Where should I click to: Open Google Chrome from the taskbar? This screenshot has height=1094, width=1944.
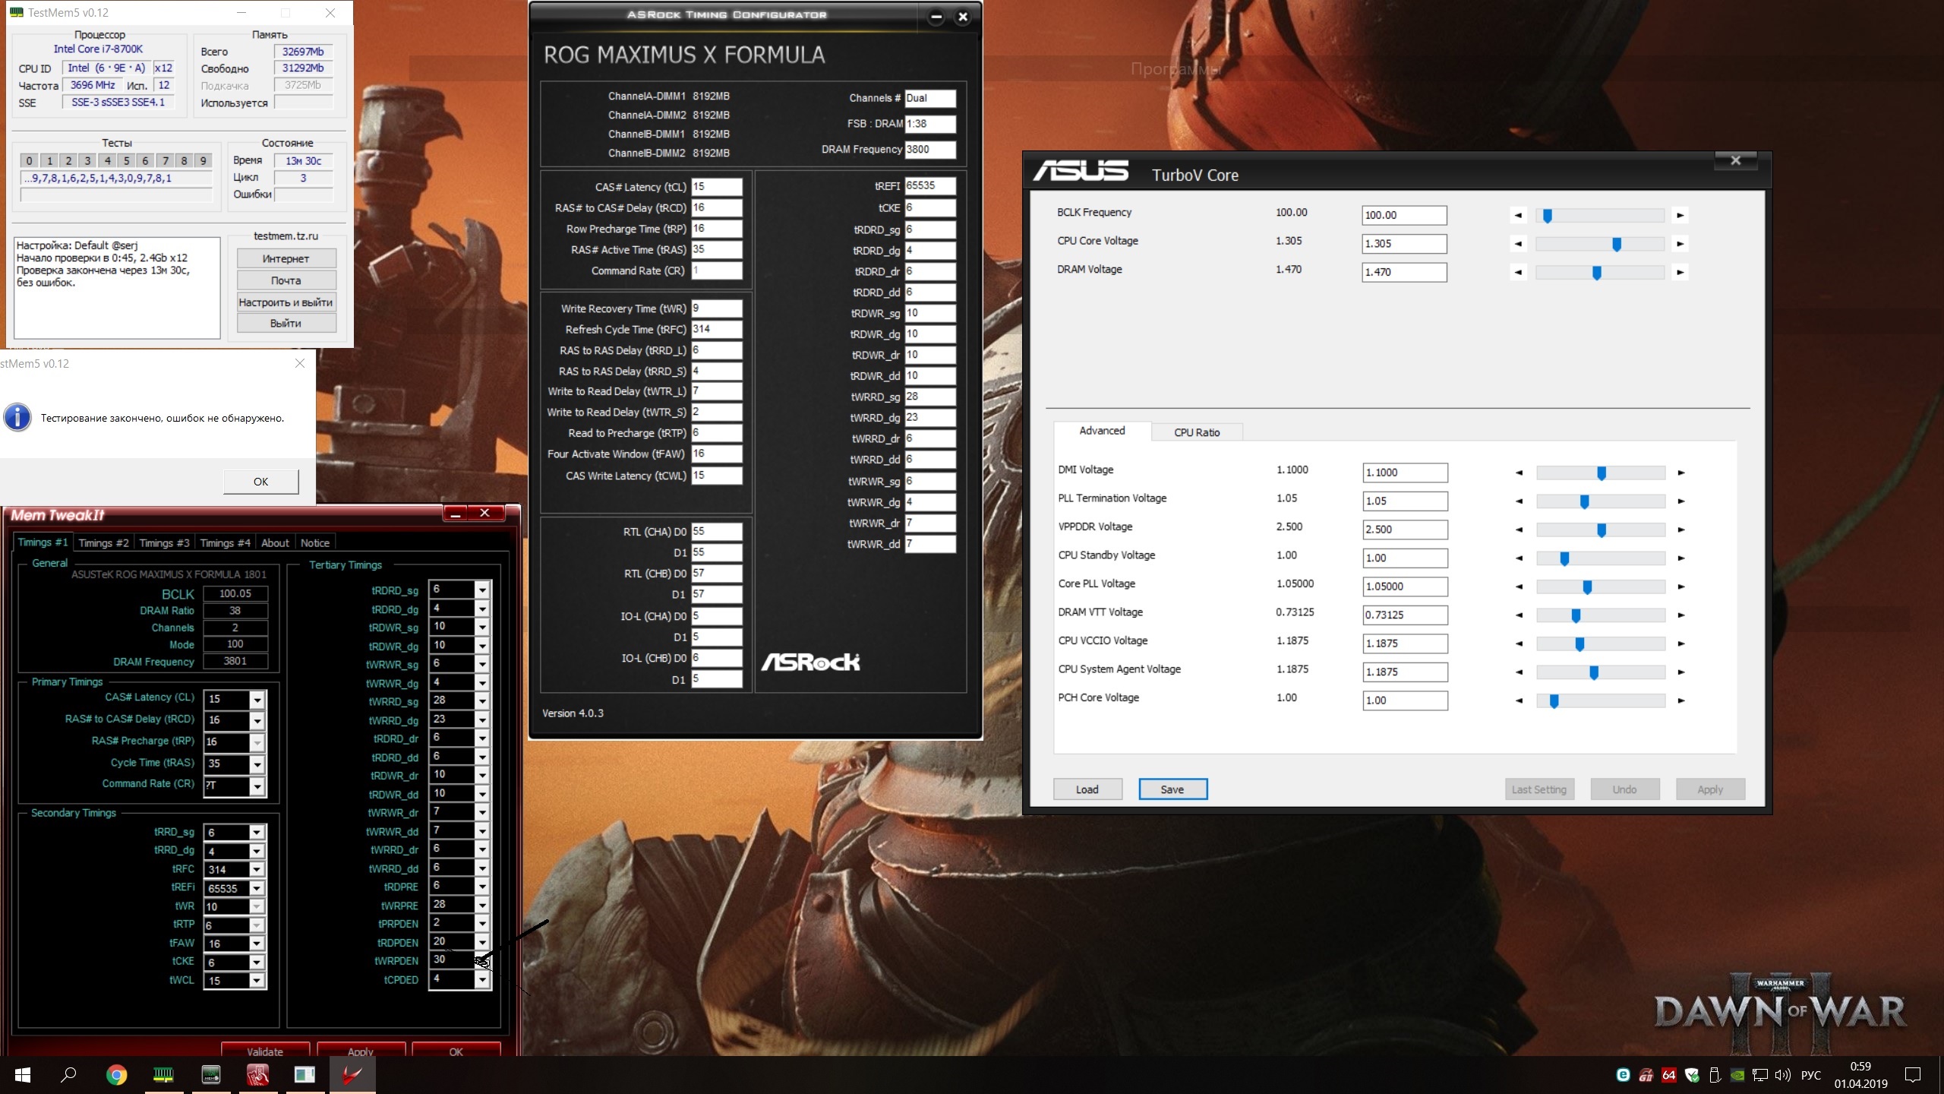click(116, 1074)
